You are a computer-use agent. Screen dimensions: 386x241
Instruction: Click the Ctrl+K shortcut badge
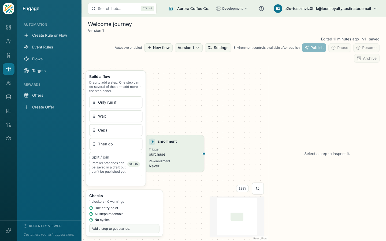(147, 8)
